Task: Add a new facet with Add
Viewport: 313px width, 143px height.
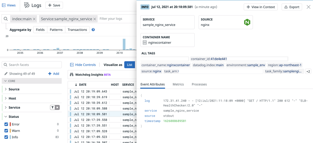Action: 54,74
